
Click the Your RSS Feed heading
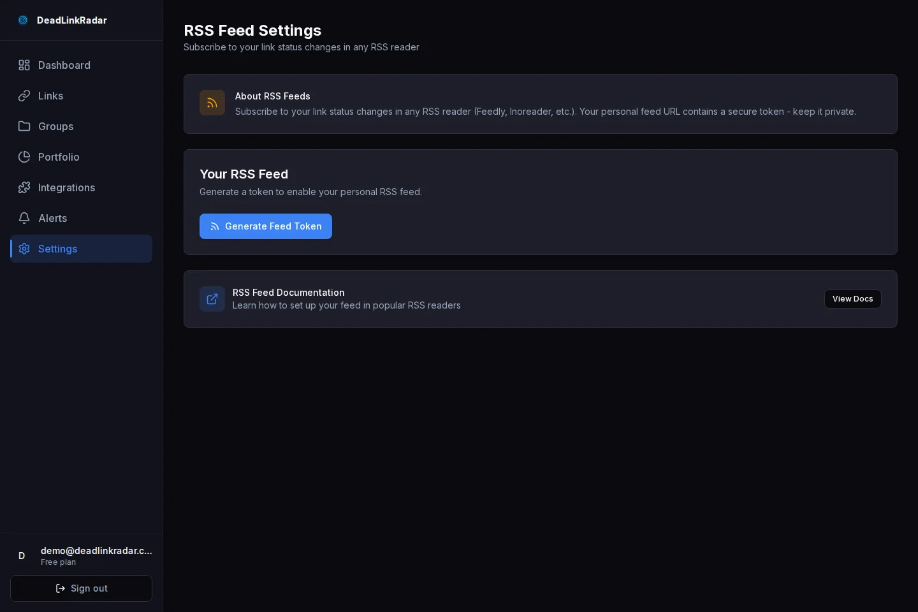coord(244,174)
